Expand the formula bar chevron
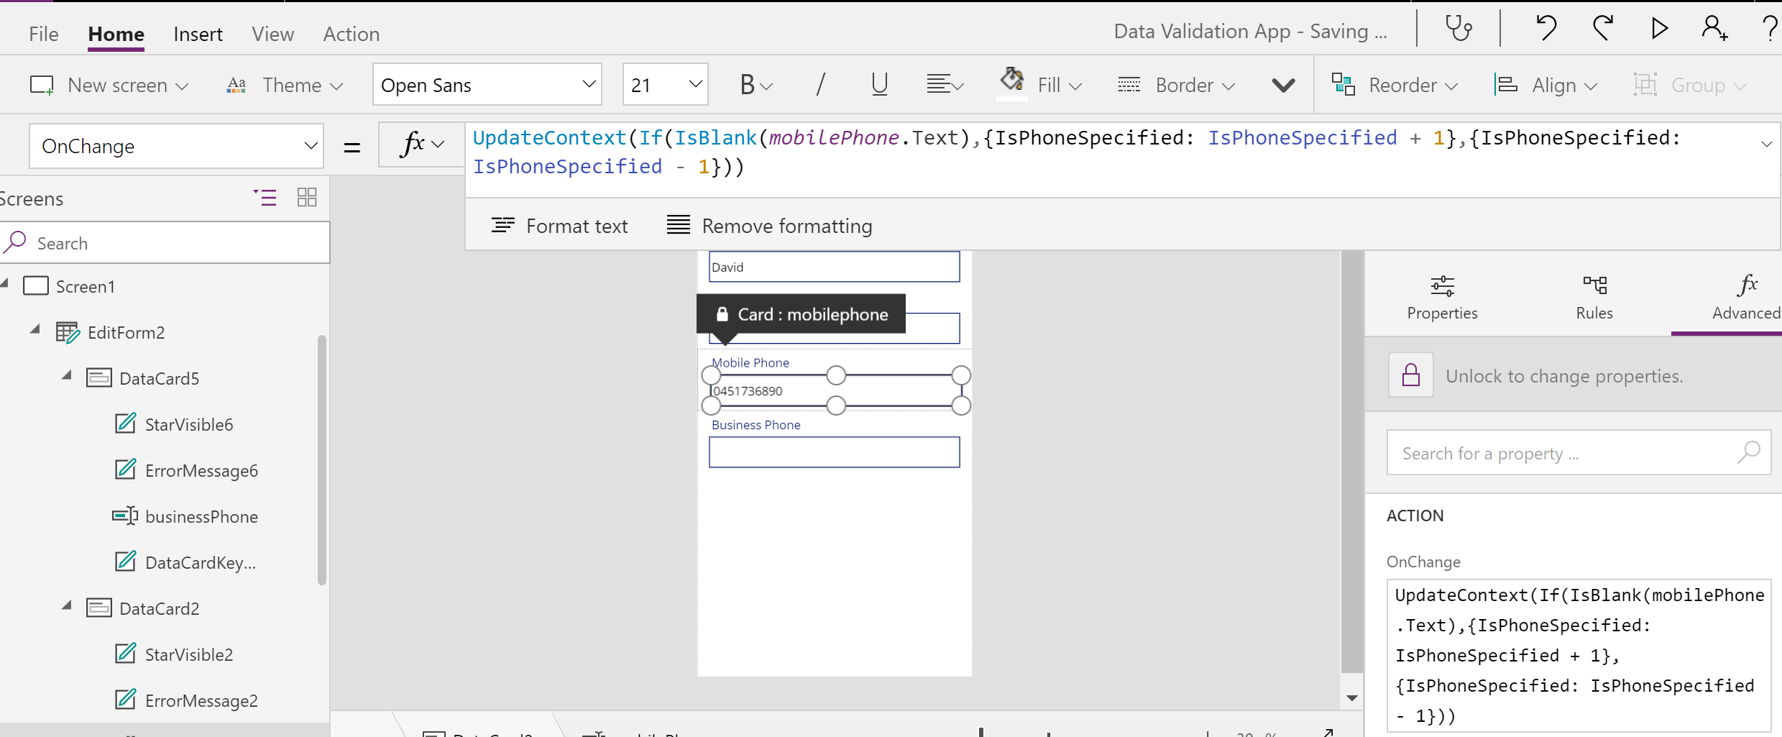 coord(1766,145)
